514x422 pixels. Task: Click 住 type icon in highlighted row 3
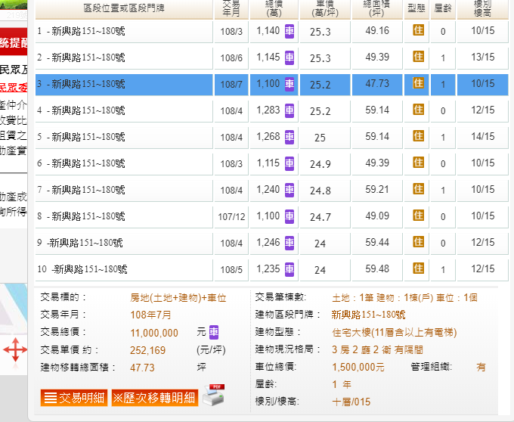[x=418, y=83]
